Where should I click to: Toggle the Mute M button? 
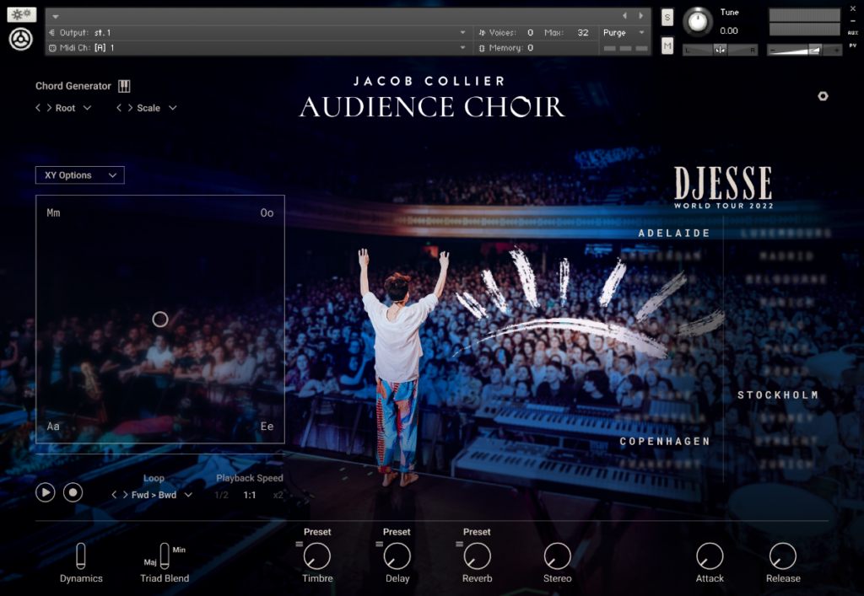tap(667, 46)
